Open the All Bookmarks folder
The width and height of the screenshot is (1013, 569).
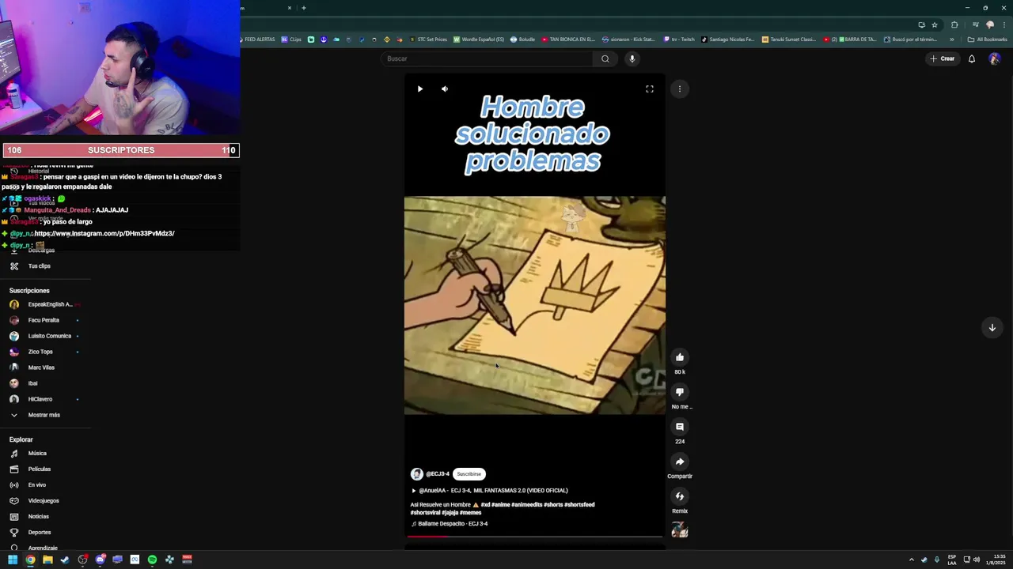point(987,40)
